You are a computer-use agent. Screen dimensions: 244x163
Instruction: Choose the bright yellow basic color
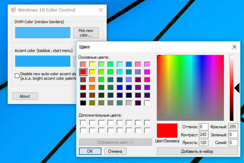(x=92, y=72)
